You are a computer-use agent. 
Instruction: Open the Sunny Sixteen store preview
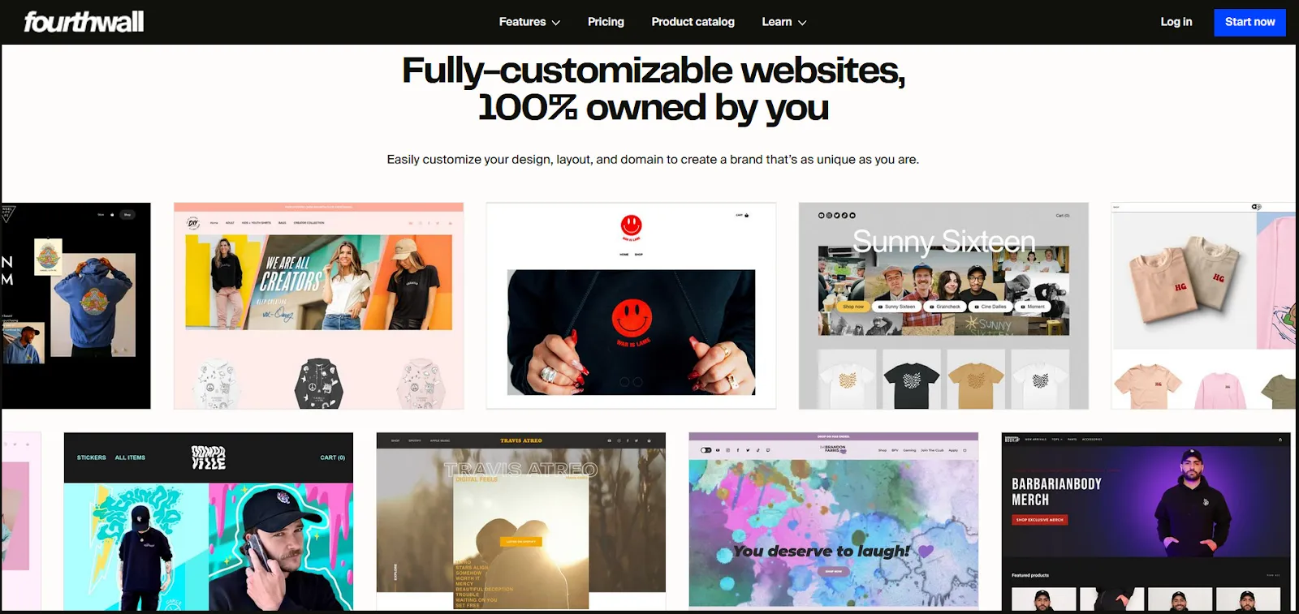943,306
